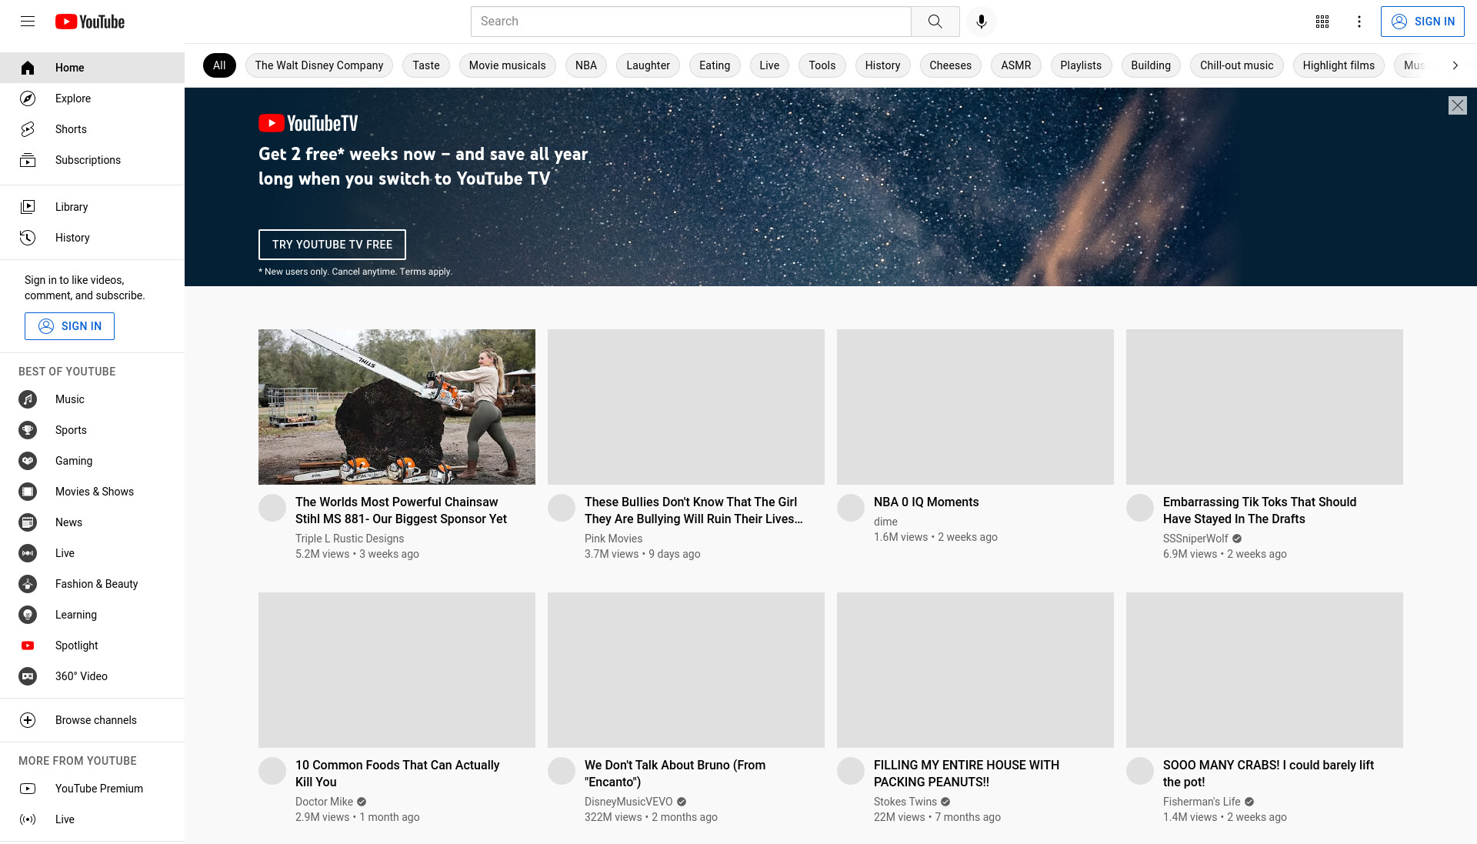
Task: Open the Library icon
Action: 28,207
